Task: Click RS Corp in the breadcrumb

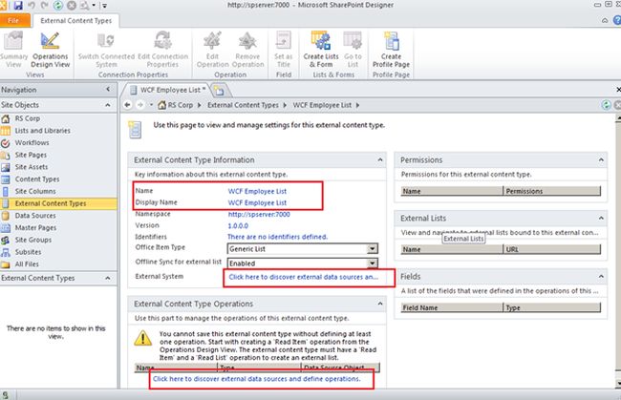Action: pos(181,105)
